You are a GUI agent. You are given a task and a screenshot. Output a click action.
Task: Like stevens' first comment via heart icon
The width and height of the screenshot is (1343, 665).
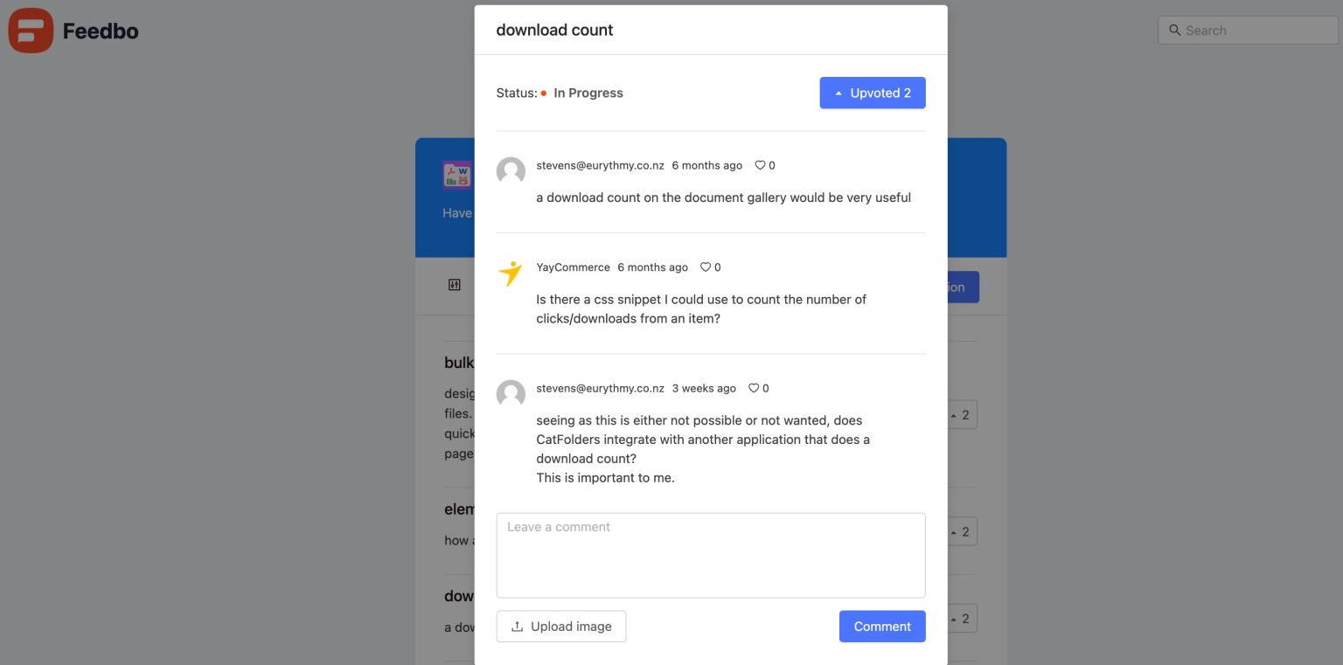(x=760, y=165)
